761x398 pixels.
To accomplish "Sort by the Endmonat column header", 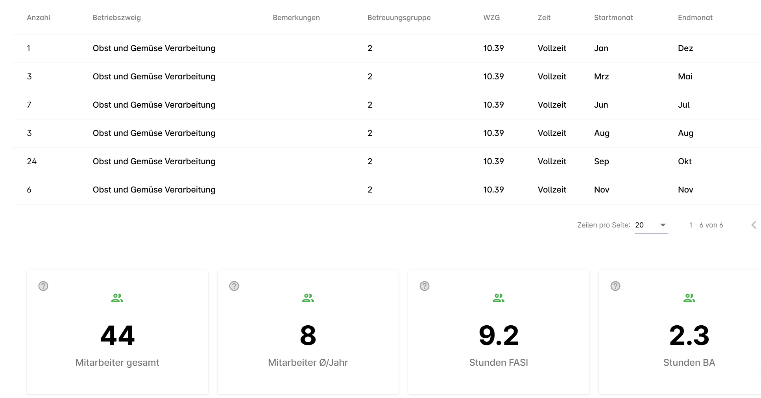I will pos(695,18).
